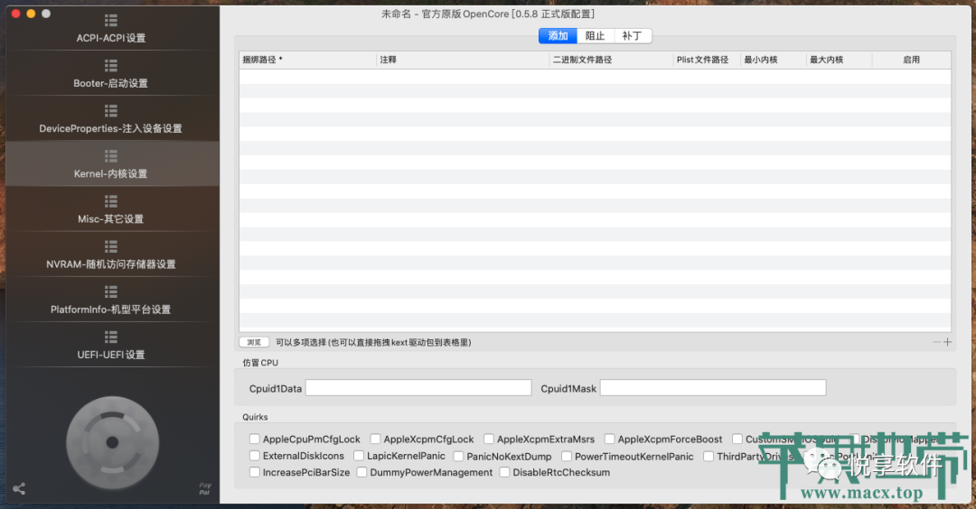Open the Booter-启动设置 sidebar section
The height and width of the screenshot is (509, 976).
pos(111,74)
